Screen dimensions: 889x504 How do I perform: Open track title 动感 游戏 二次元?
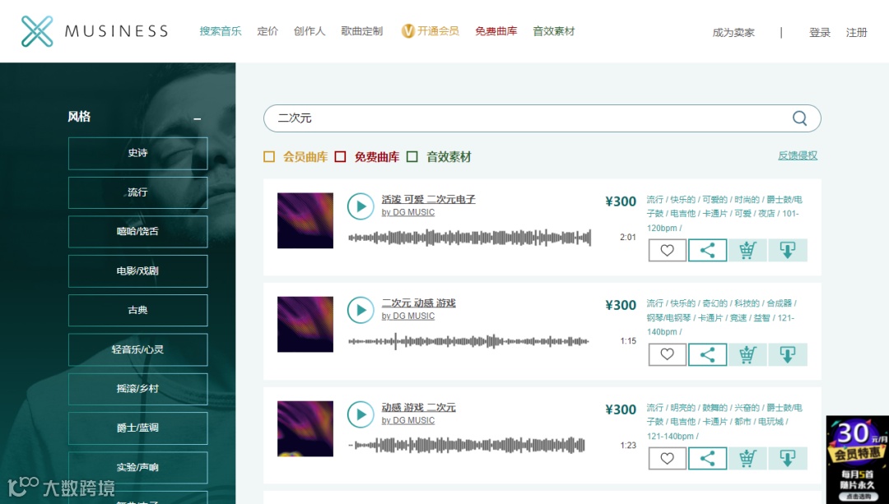point(418,407)
